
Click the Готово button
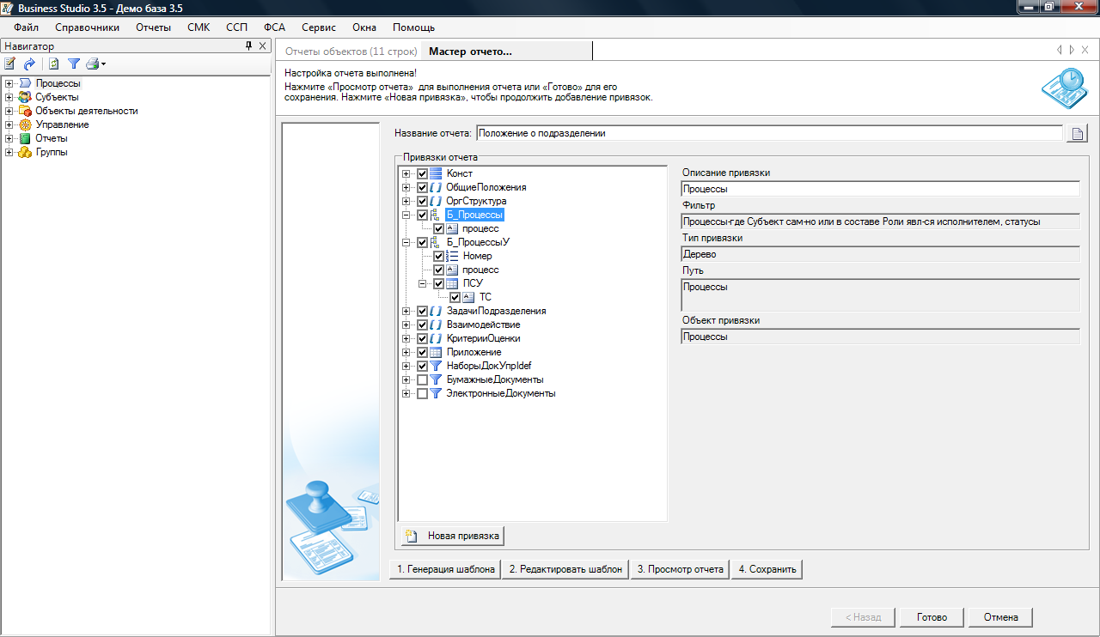(932, 617)
